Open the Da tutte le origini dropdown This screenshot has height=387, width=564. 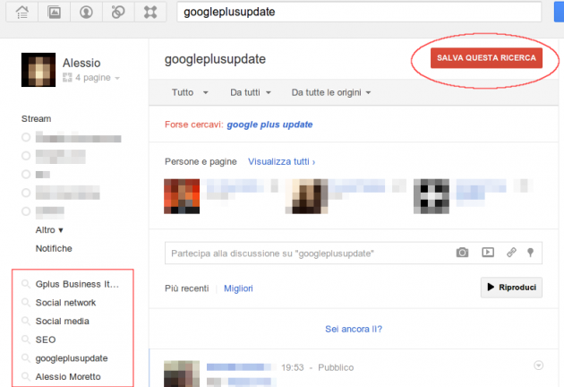[331, 92]
